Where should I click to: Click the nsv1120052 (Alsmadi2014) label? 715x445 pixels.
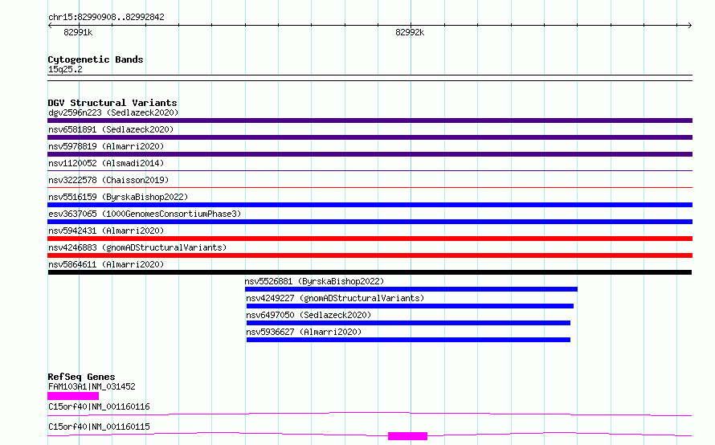106,163
